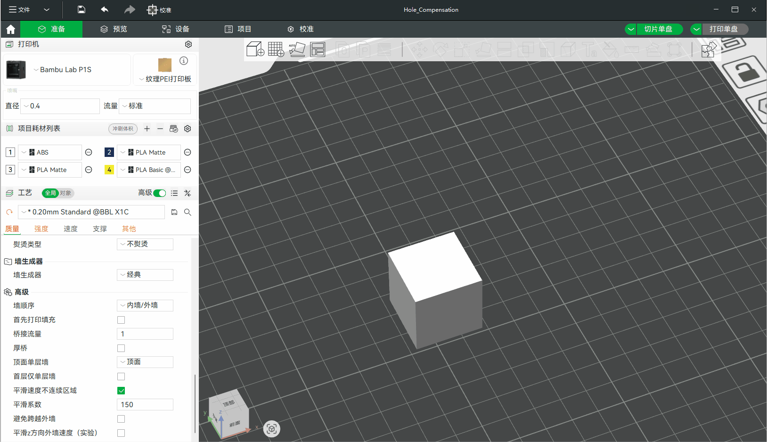The height and width of the screenshot is (442, 767).
Task: Go to the home page icon
Action: point(10,29)
